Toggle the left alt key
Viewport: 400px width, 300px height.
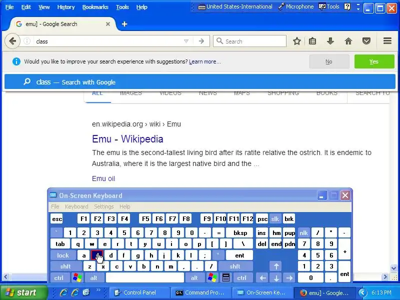(x=93, y=277)
